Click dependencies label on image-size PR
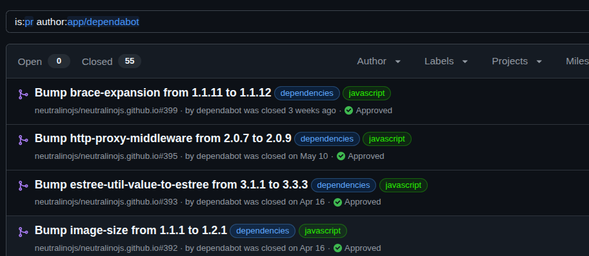The image size is (589, 256). (263, 231)
